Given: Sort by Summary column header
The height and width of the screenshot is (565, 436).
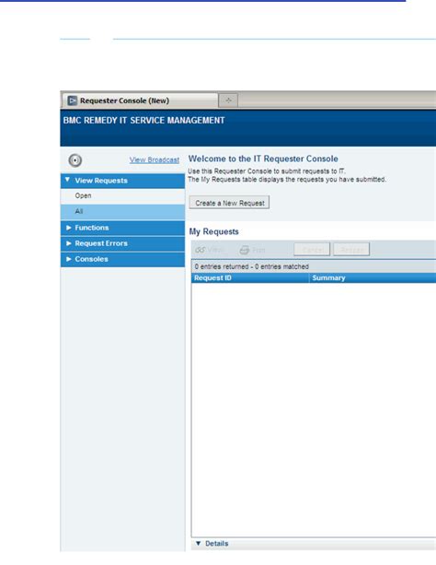Looking at the screenshot, I should click(373, 277).
